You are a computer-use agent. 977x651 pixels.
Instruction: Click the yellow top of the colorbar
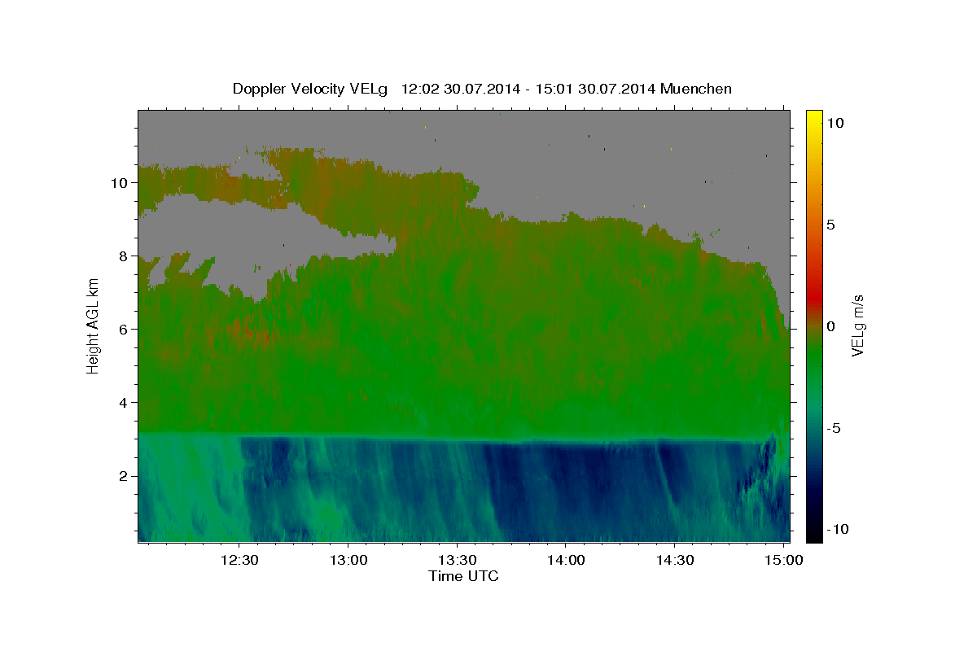click(813, 118)
